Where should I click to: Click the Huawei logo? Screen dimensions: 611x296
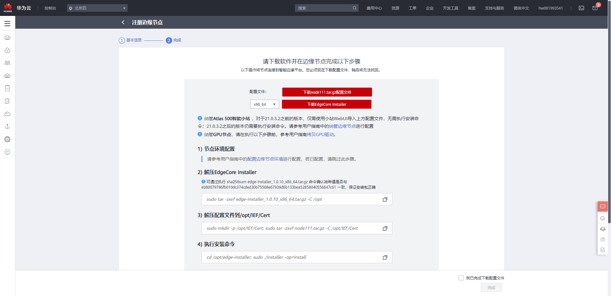[8, 8]
